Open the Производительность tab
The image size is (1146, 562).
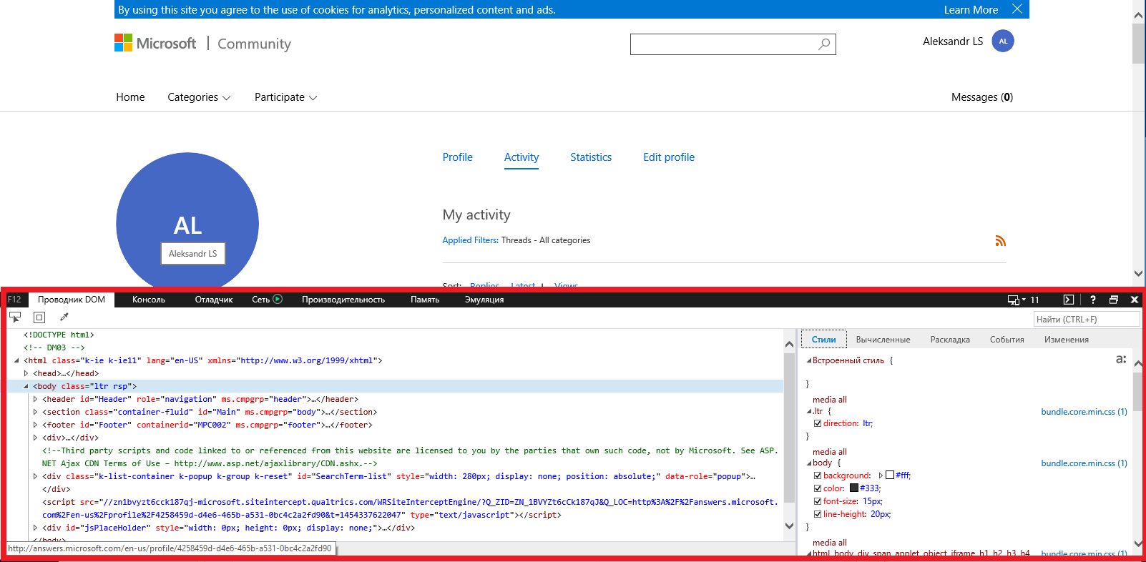click(x=343, y=300)
